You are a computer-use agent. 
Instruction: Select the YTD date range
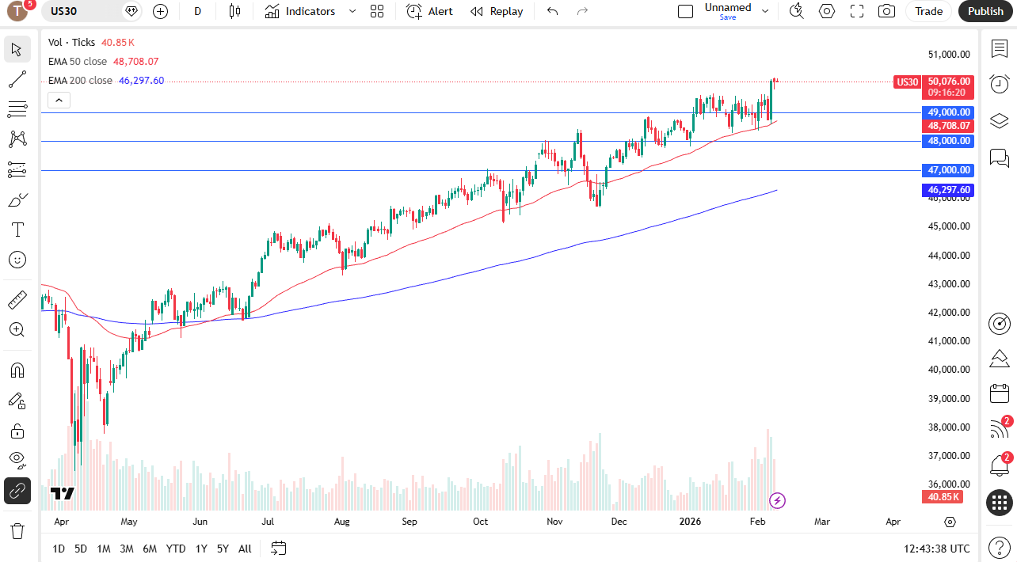click(x=176, y=549)
